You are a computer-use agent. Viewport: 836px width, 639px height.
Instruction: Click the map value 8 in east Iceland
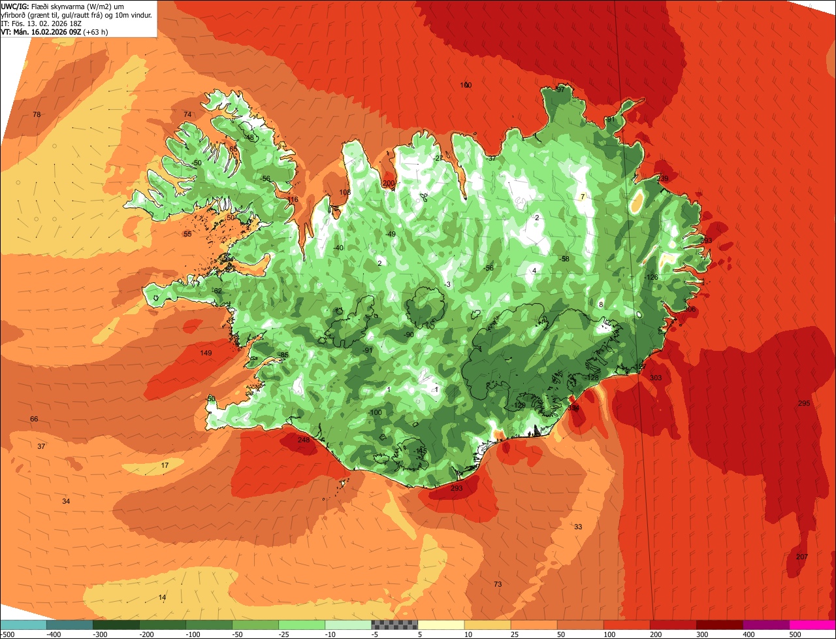pos(601,305)
